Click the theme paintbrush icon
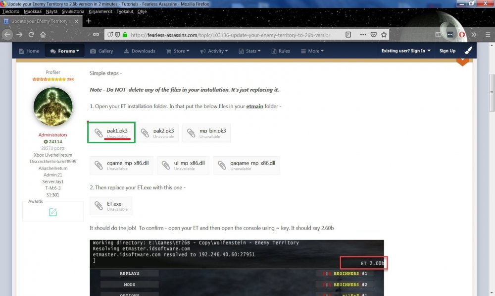 [468, 51]
